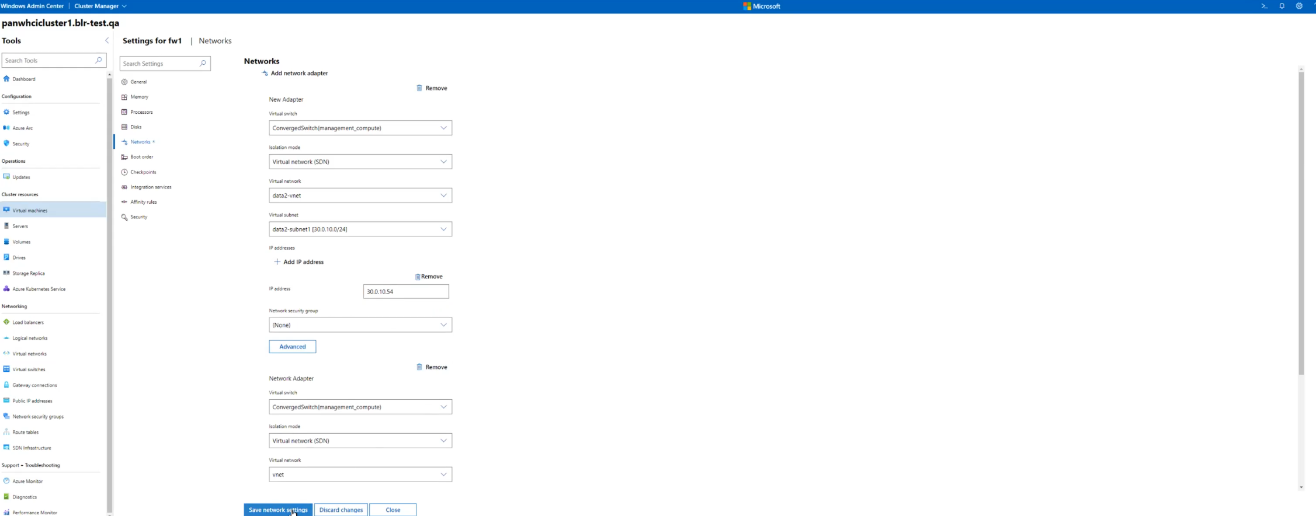
Task: Click the Network security groups icon
Action: pyautogui.click(x=6, y=417)
